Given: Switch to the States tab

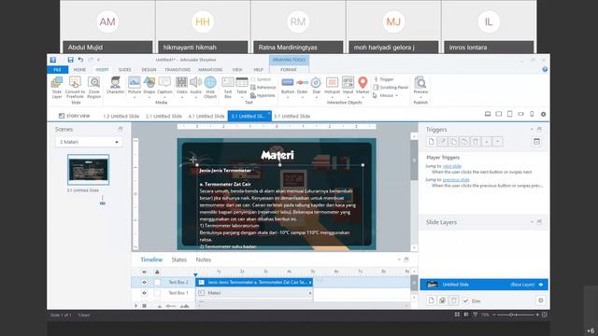Looking at the screenshot, I should 178,259.
